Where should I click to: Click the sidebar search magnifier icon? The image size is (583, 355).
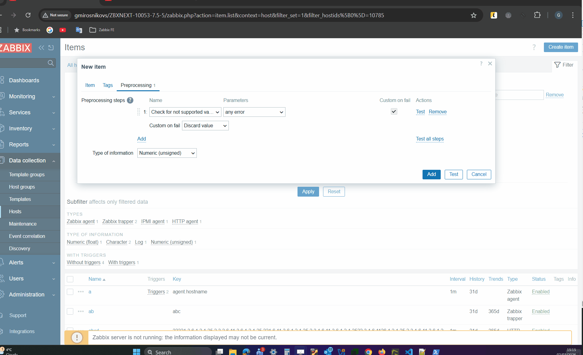[x=51, y=63]
